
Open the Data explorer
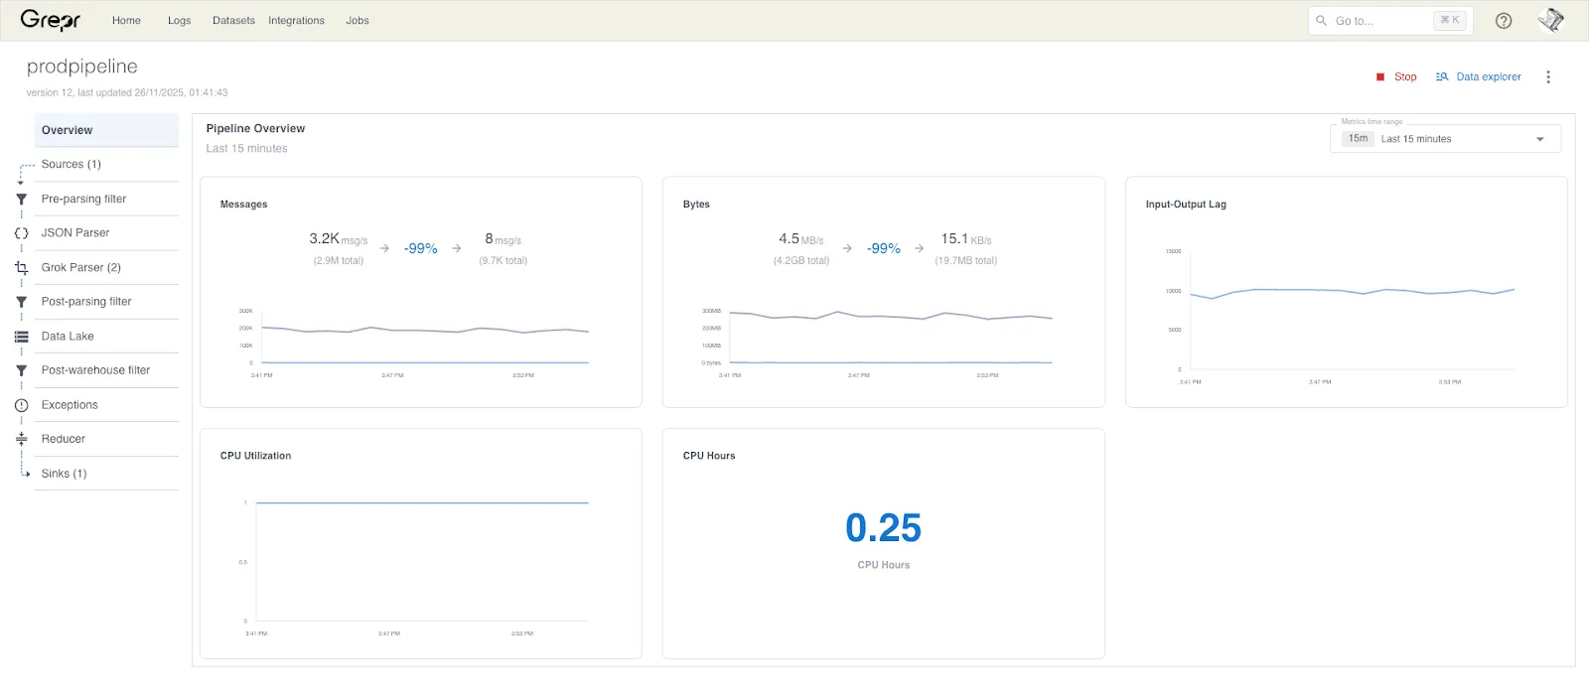coord(1478,76)
